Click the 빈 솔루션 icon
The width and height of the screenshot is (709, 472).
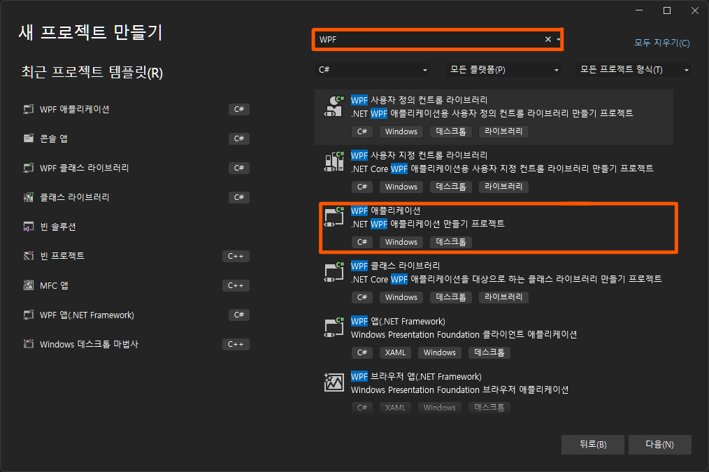[29, 227]
